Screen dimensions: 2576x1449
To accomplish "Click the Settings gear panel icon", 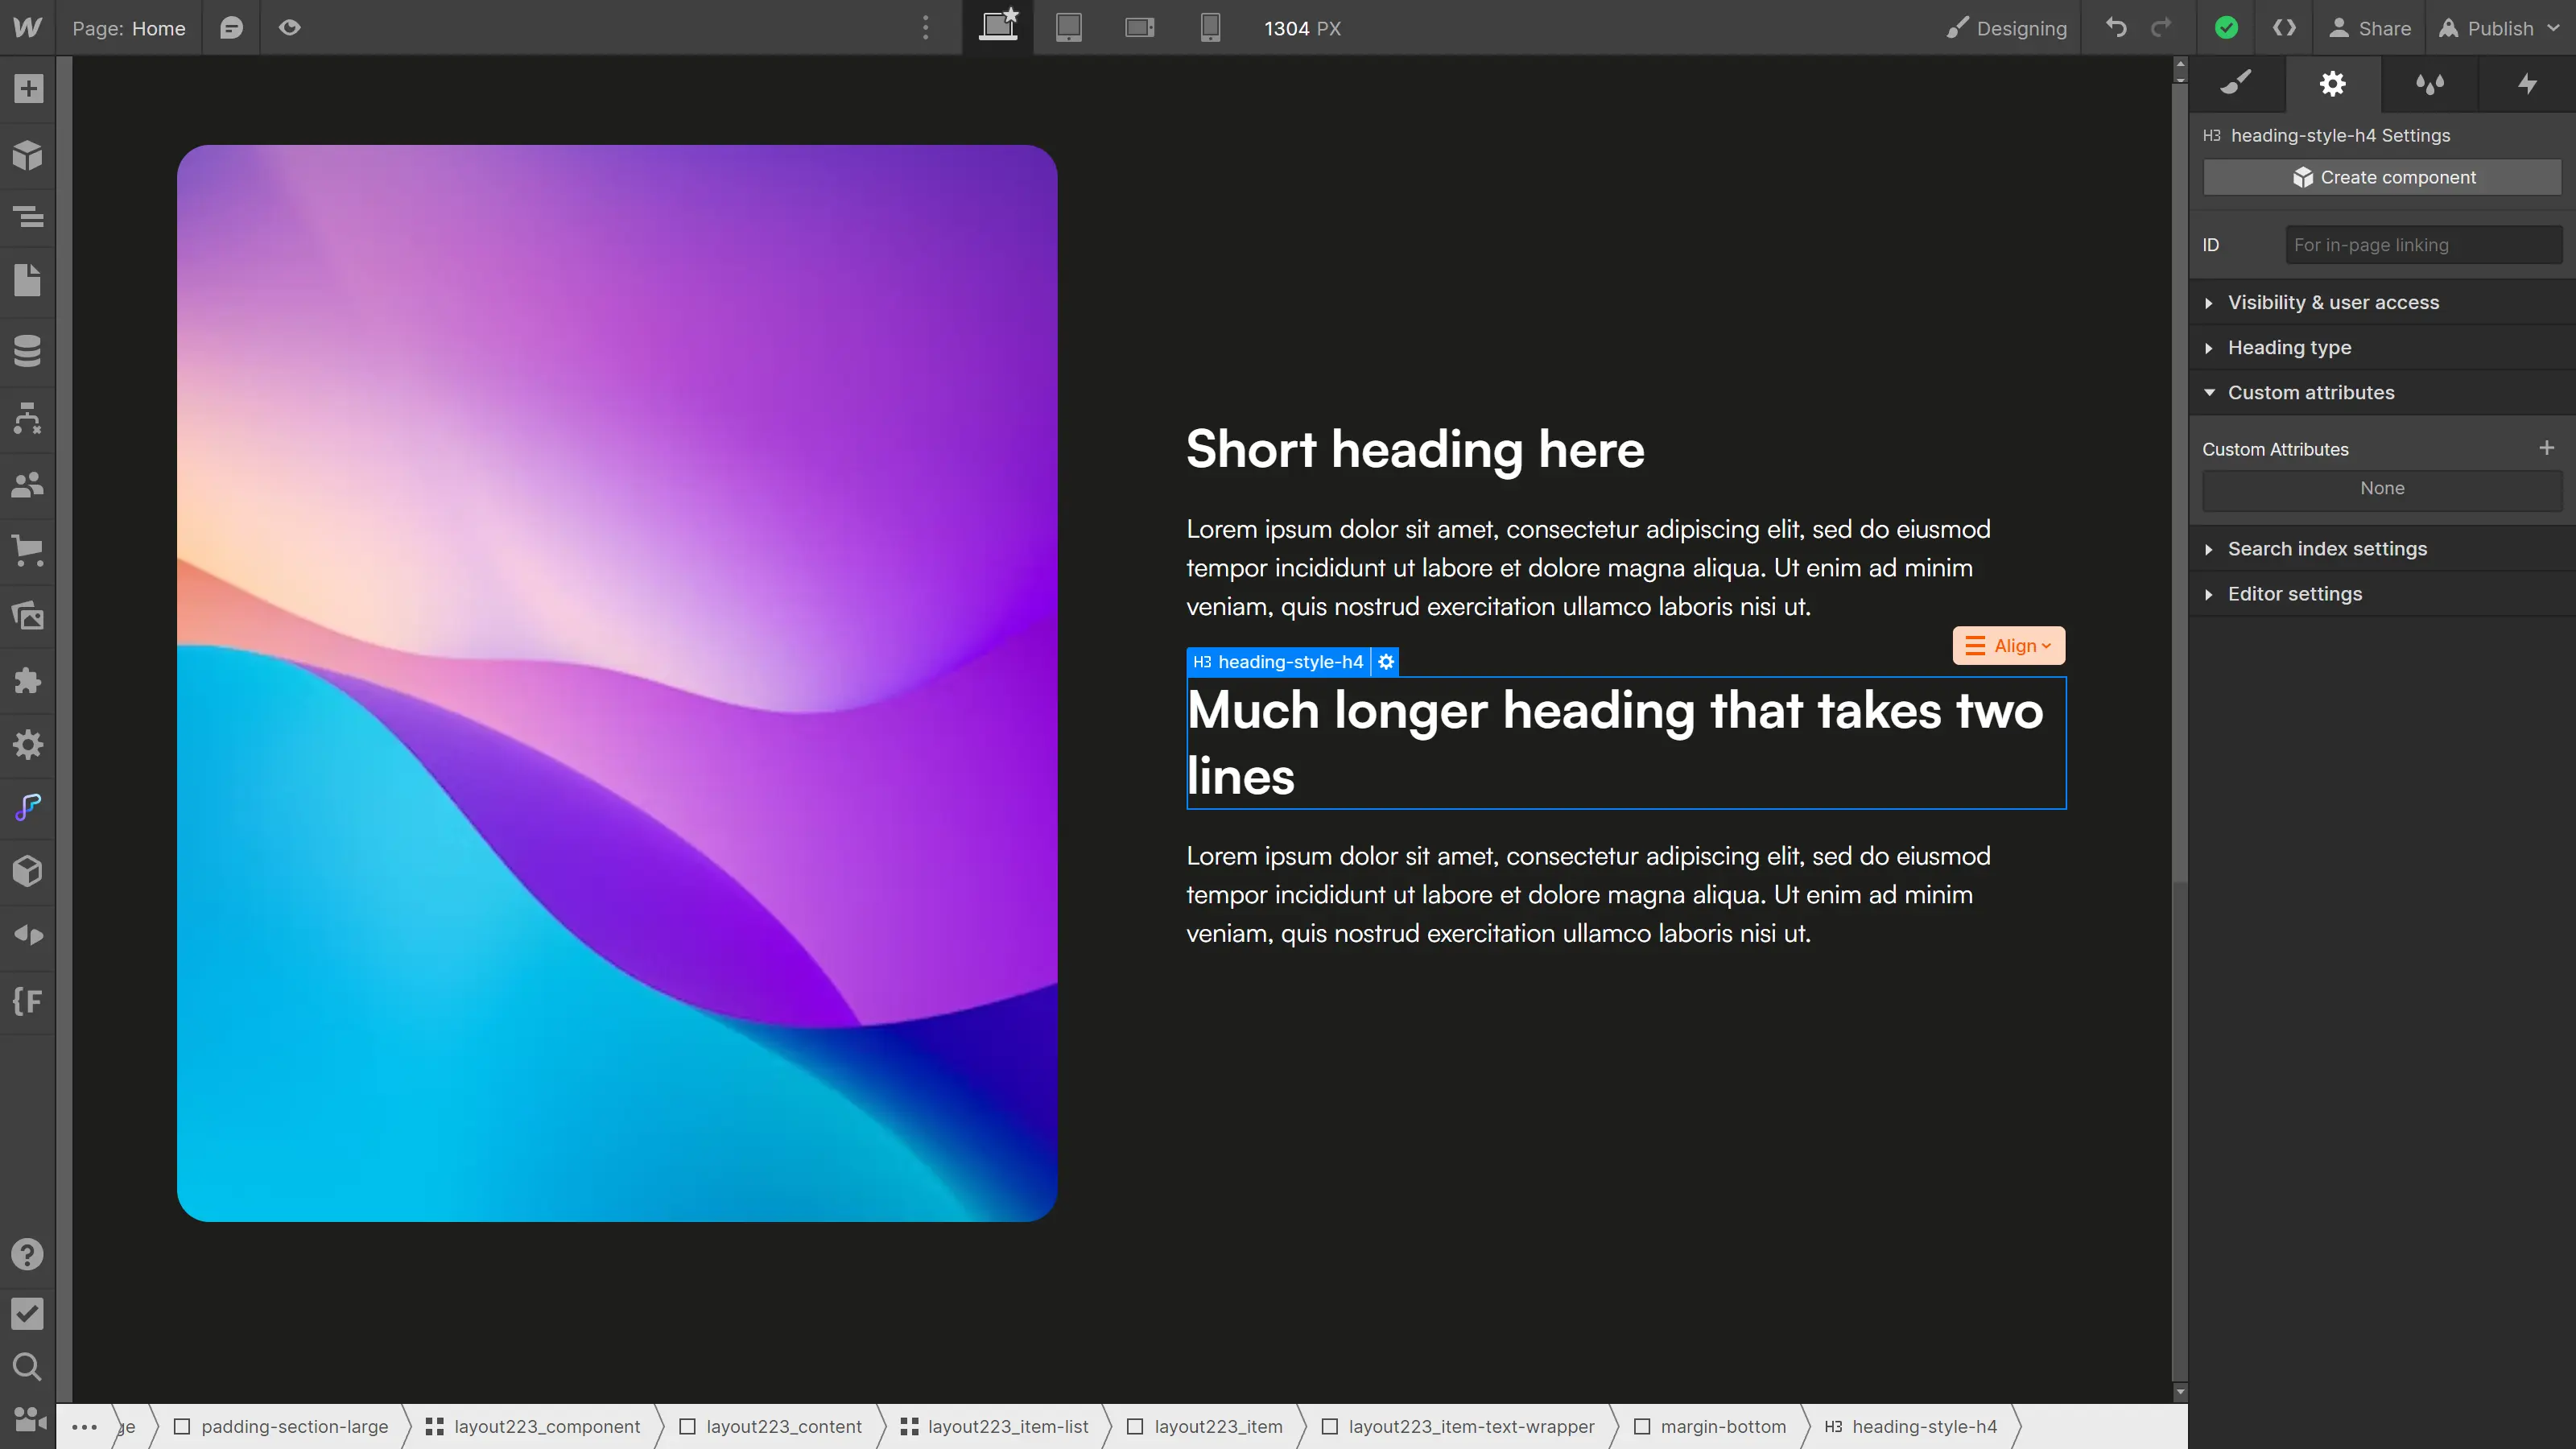I will [x=2334, y=83].
